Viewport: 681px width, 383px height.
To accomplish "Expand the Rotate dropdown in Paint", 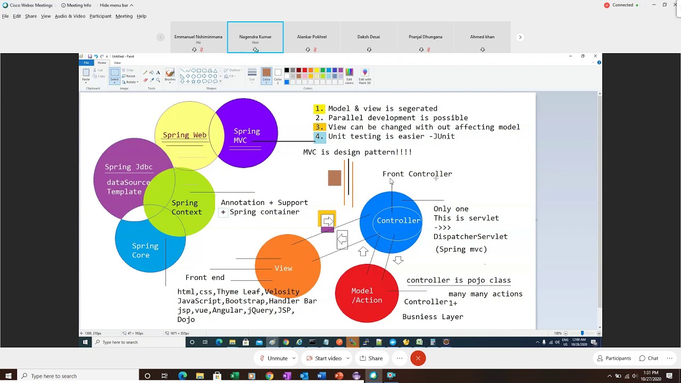I will pyautogui.click(x=130, y=82).
